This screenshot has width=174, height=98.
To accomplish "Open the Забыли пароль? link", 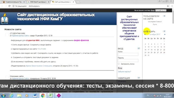I will [x=125, y=72].
